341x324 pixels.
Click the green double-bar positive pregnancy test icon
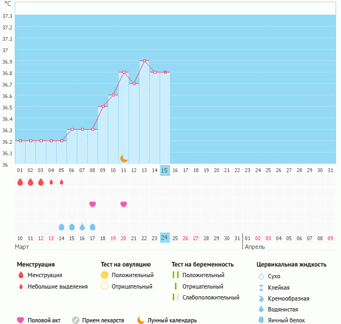(x=175, y=275)
